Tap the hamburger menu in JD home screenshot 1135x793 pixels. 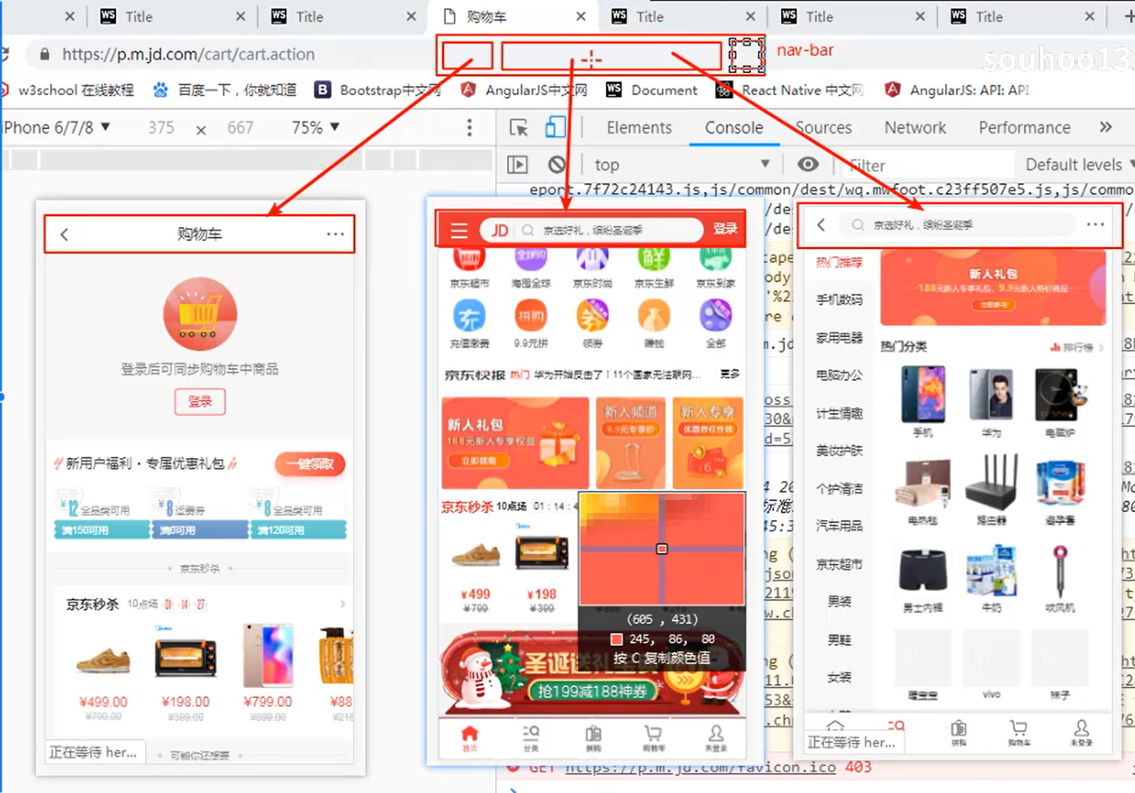pyautogui.click(x=459, y=230)
